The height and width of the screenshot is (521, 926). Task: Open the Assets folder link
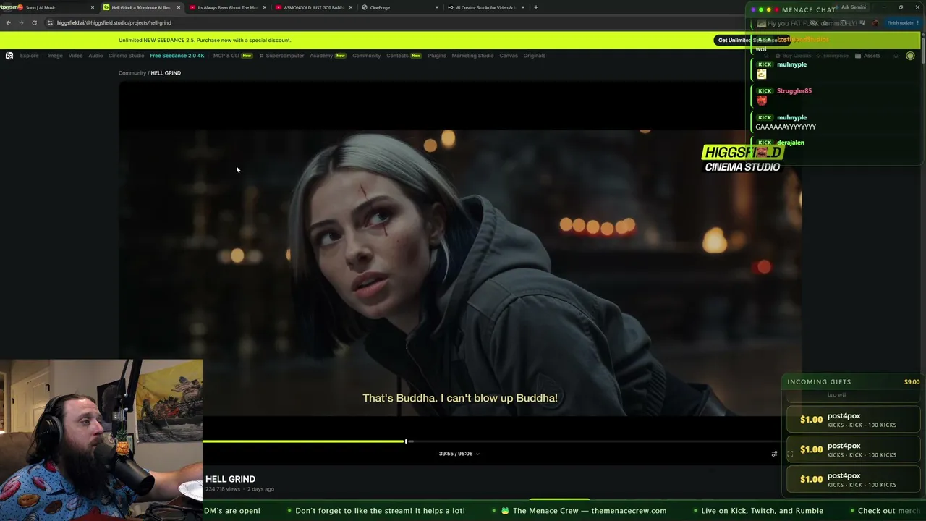click(x=867, y=56)
